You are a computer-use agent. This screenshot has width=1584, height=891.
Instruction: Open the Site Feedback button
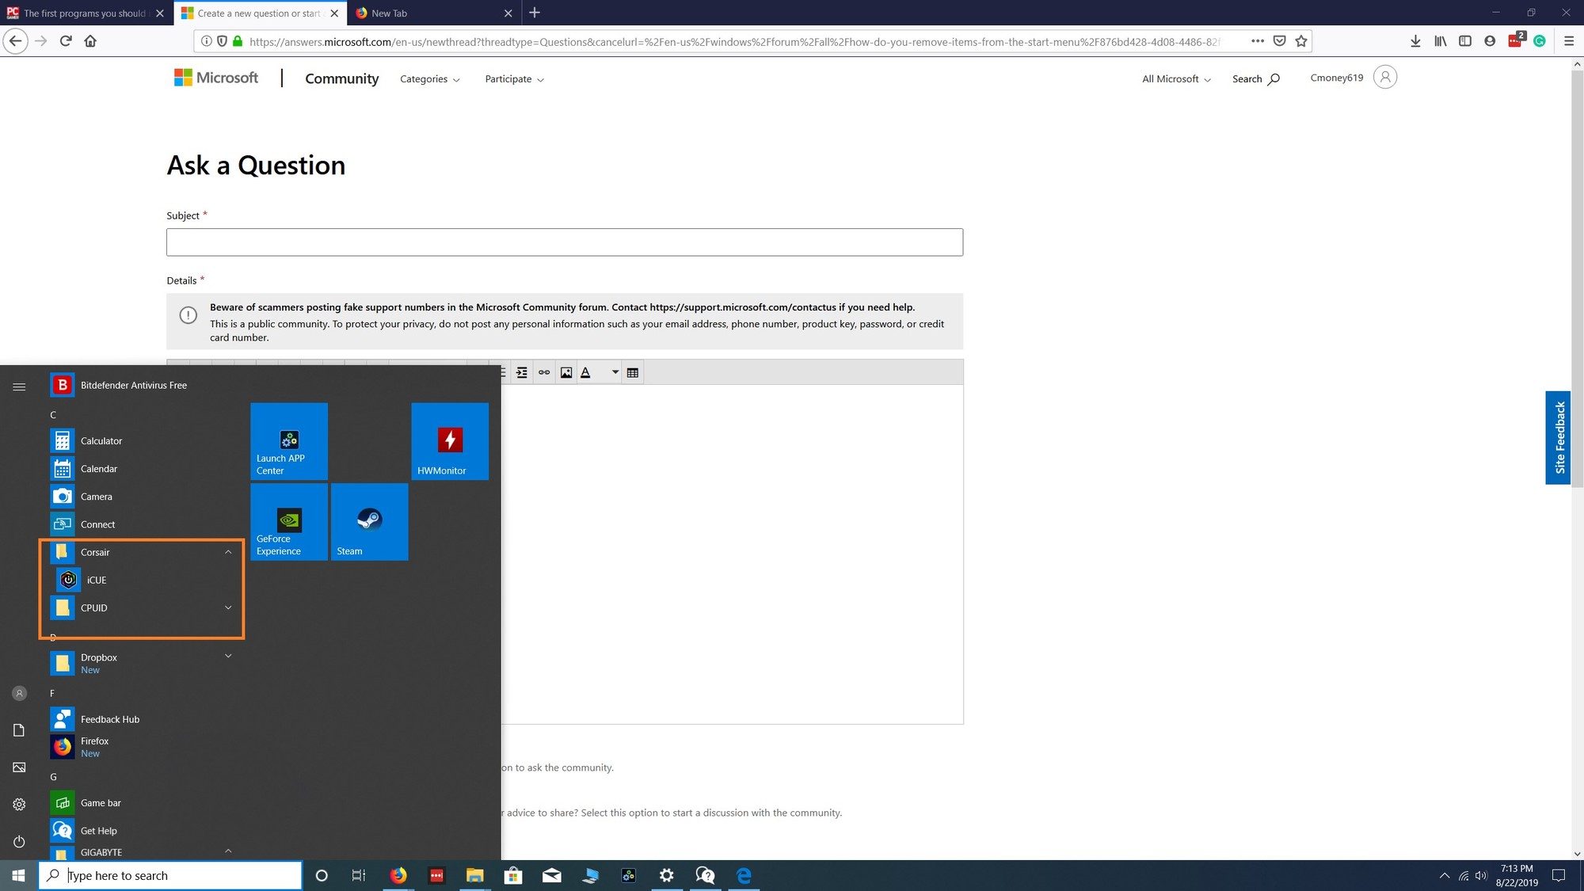[1559, 437]
